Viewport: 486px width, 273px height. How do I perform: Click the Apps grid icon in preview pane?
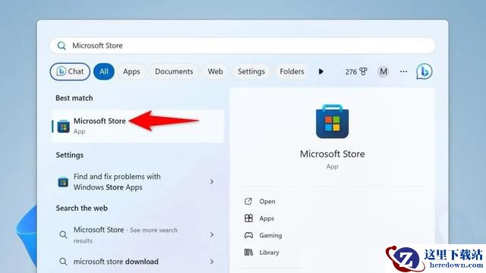pos(248,218)
